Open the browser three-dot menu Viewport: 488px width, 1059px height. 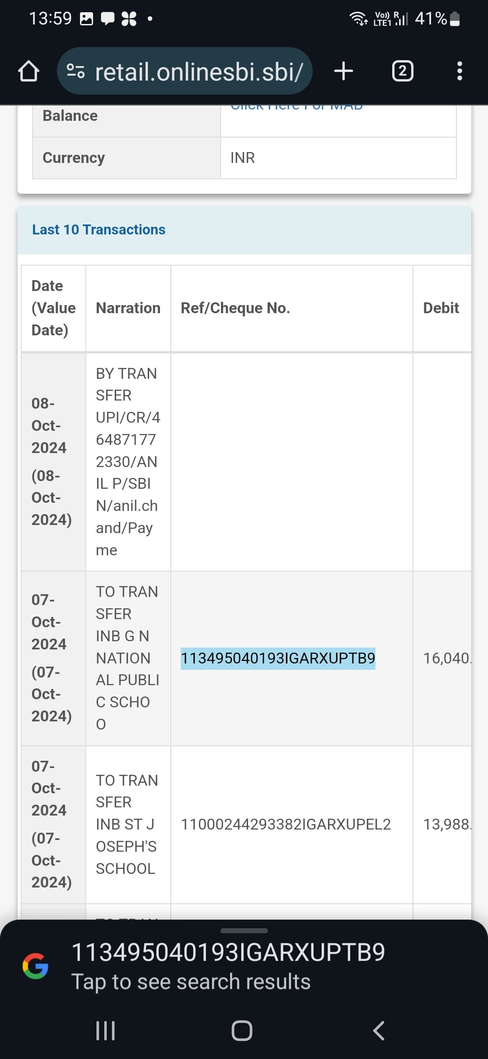460,71
